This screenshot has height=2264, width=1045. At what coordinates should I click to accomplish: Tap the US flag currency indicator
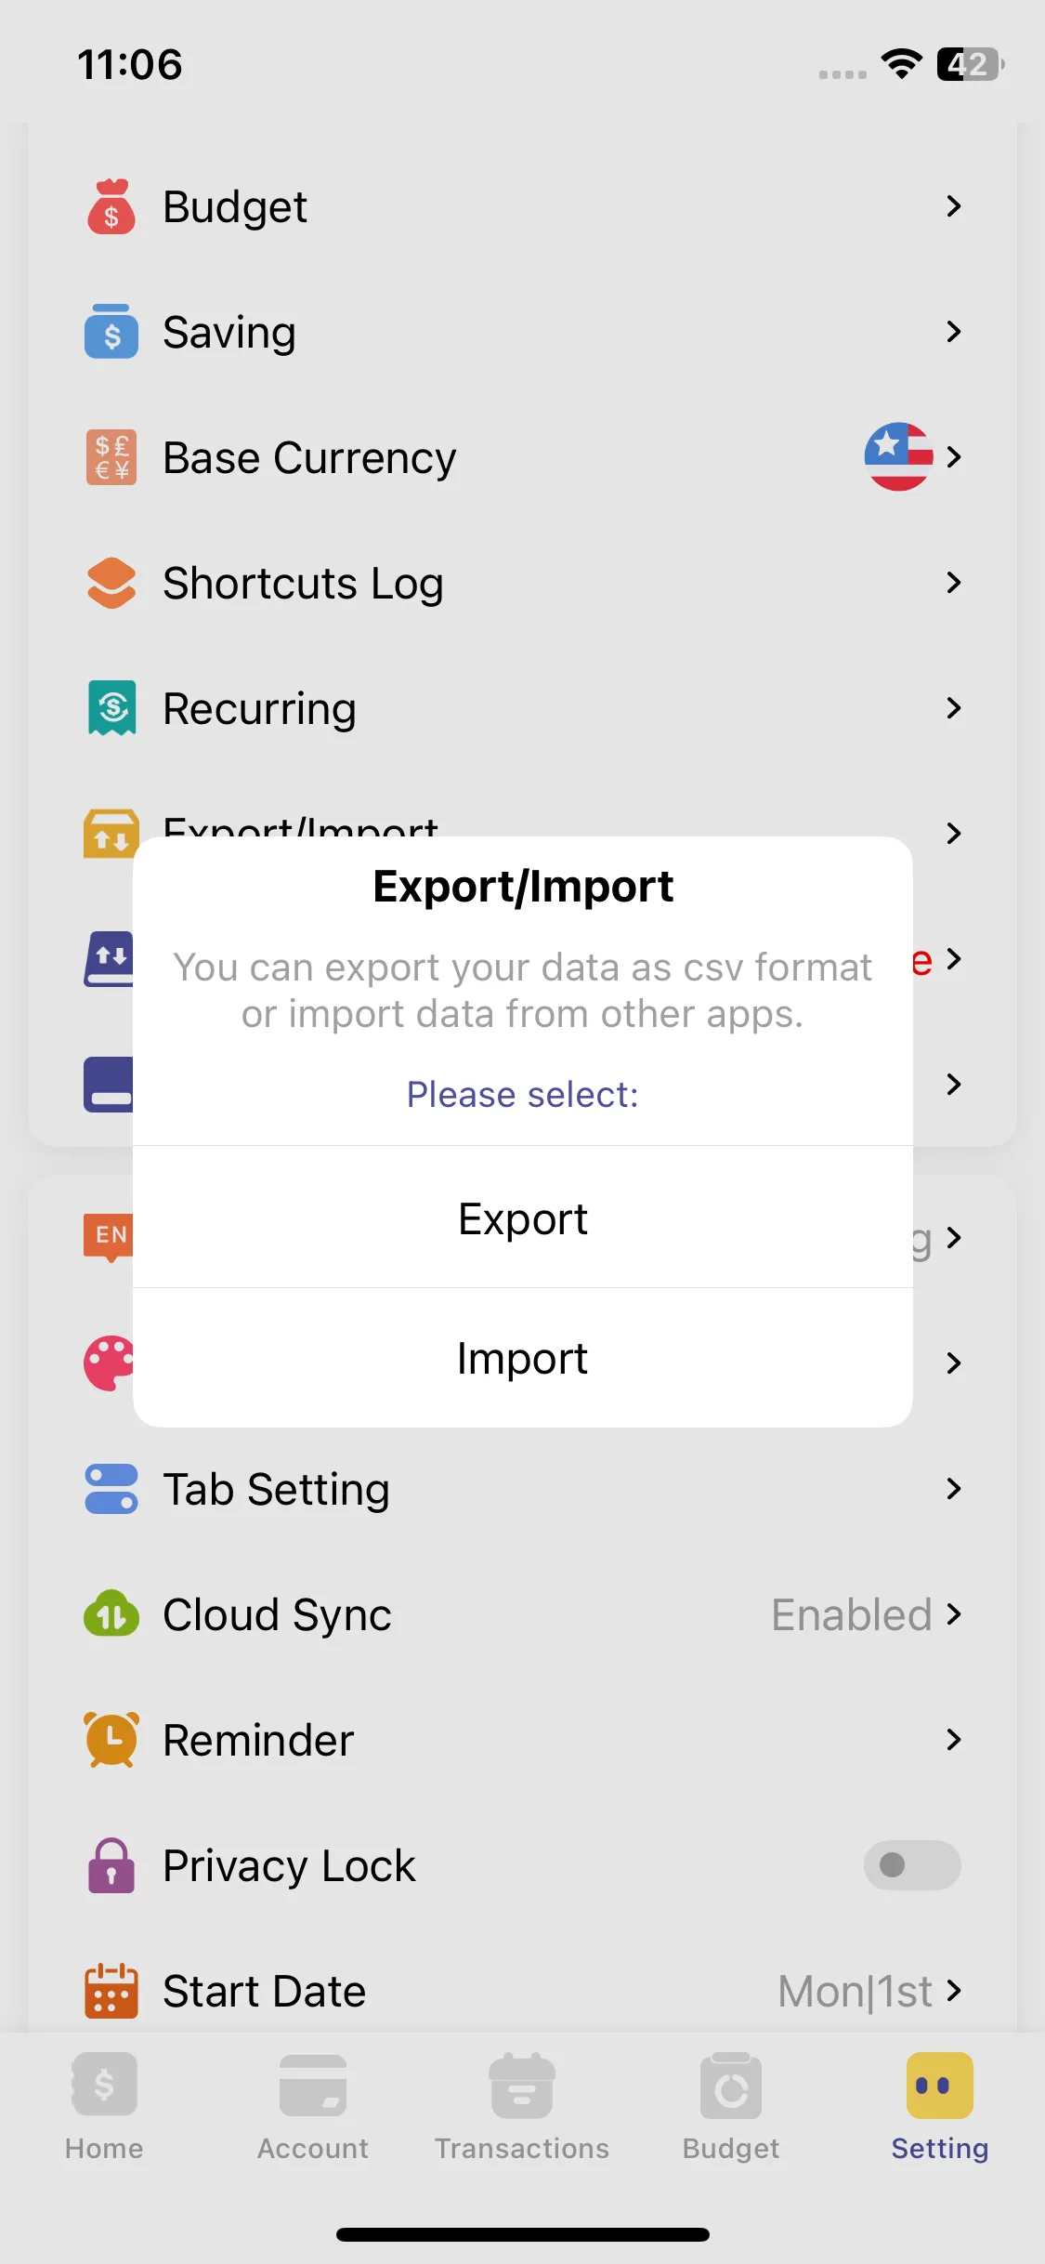click(898, 457)
